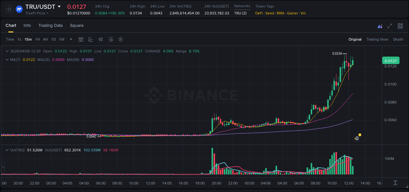Click the news document marker icon on chart
Viewport: 409px width, 192px height.
pyautogui.click(x=357, y=139)
